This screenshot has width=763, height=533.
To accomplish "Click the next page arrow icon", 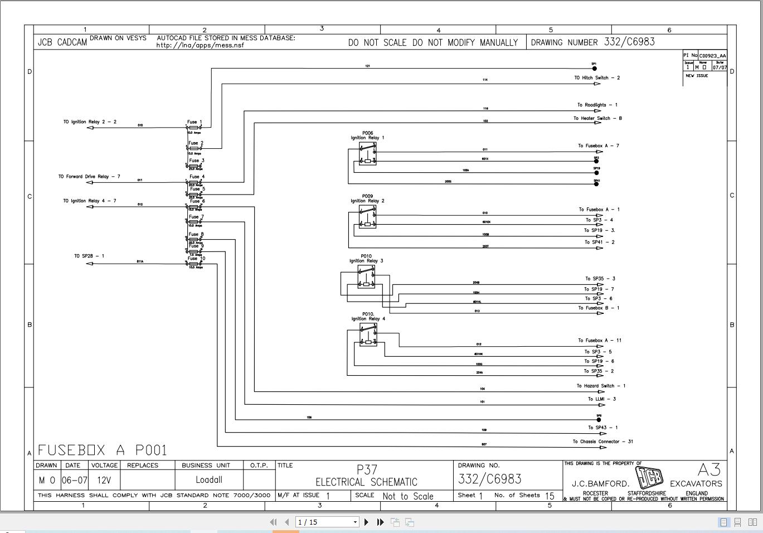I will coord(366,522).
